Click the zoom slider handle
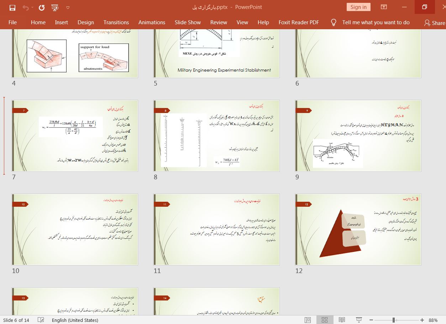Image resolution: width=446 pixels, height=324 pixels. [x=394, y=320]
